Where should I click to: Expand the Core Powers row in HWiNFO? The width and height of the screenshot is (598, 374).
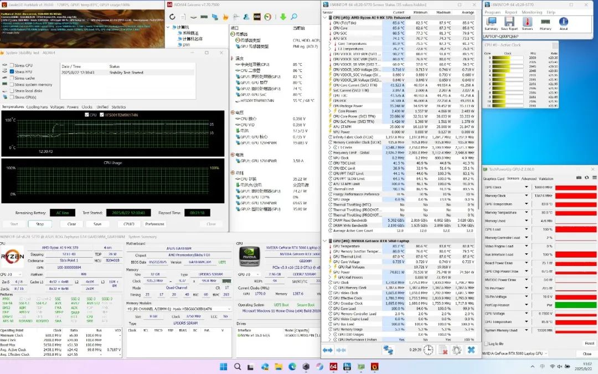pos(330,111)
